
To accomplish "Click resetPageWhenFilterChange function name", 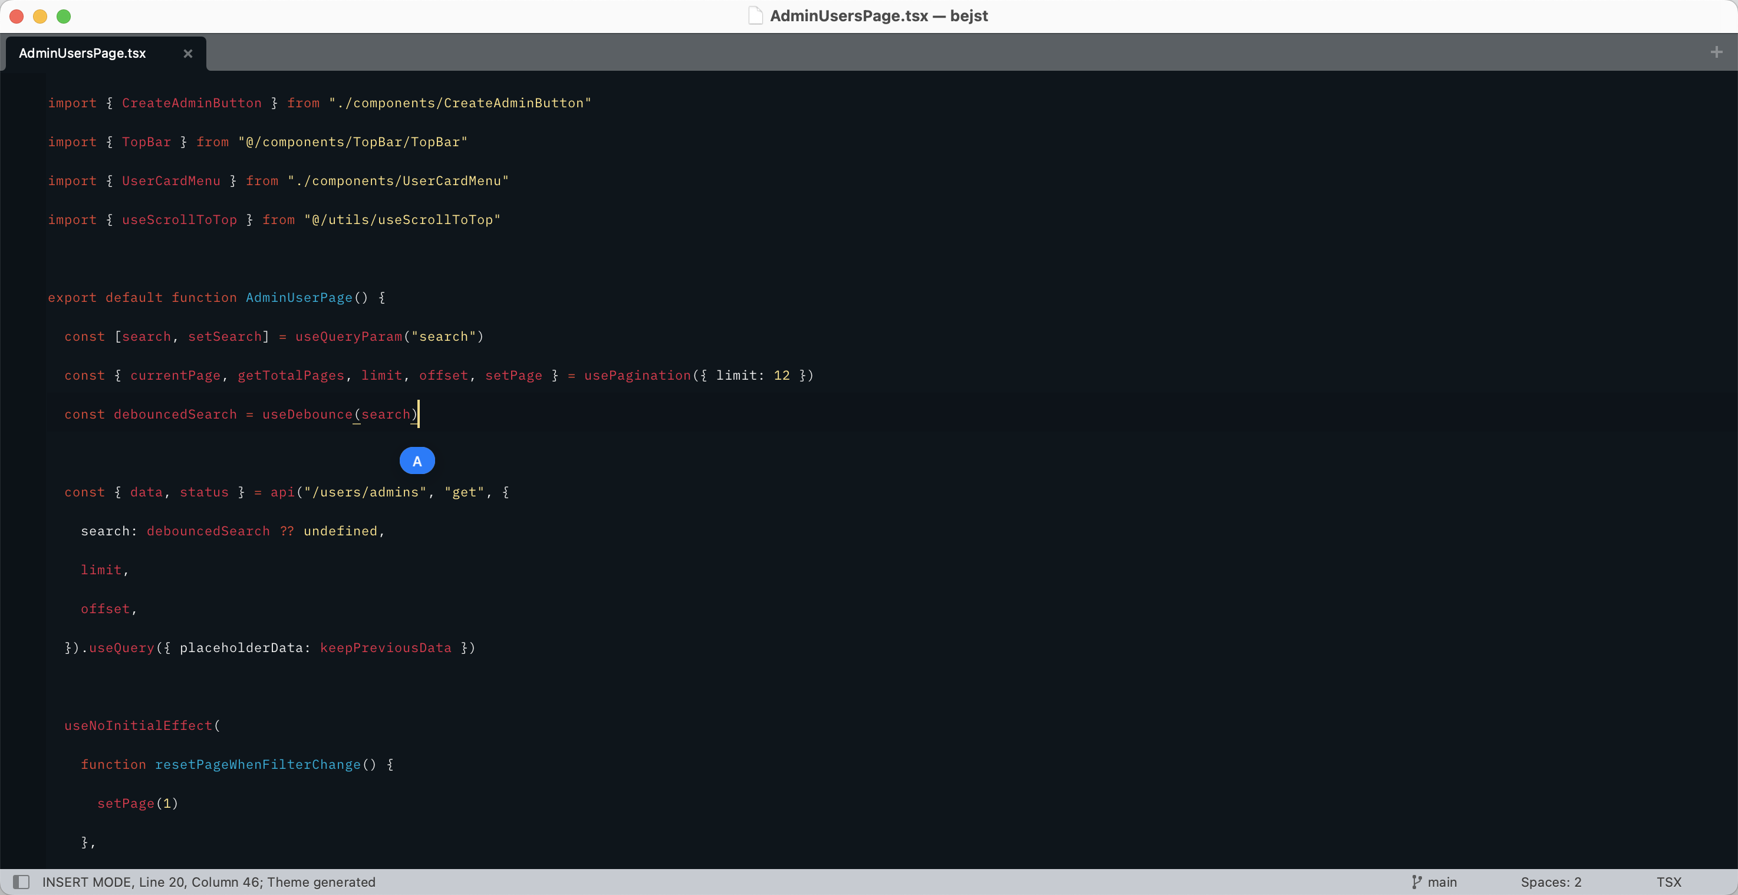I will click(258, 765).
